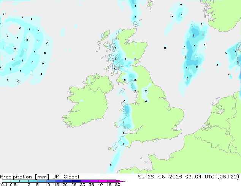
Task: Click the '50' legend value
Action: 117,184
